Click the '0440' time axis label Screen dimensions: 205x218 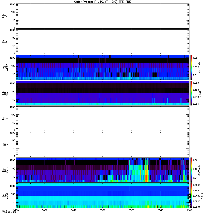74,210
